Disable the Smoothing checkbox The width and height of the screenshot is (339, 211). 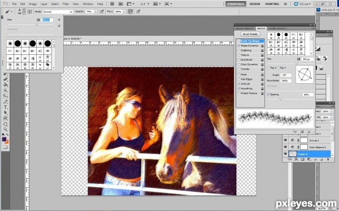tap(239, 88)
